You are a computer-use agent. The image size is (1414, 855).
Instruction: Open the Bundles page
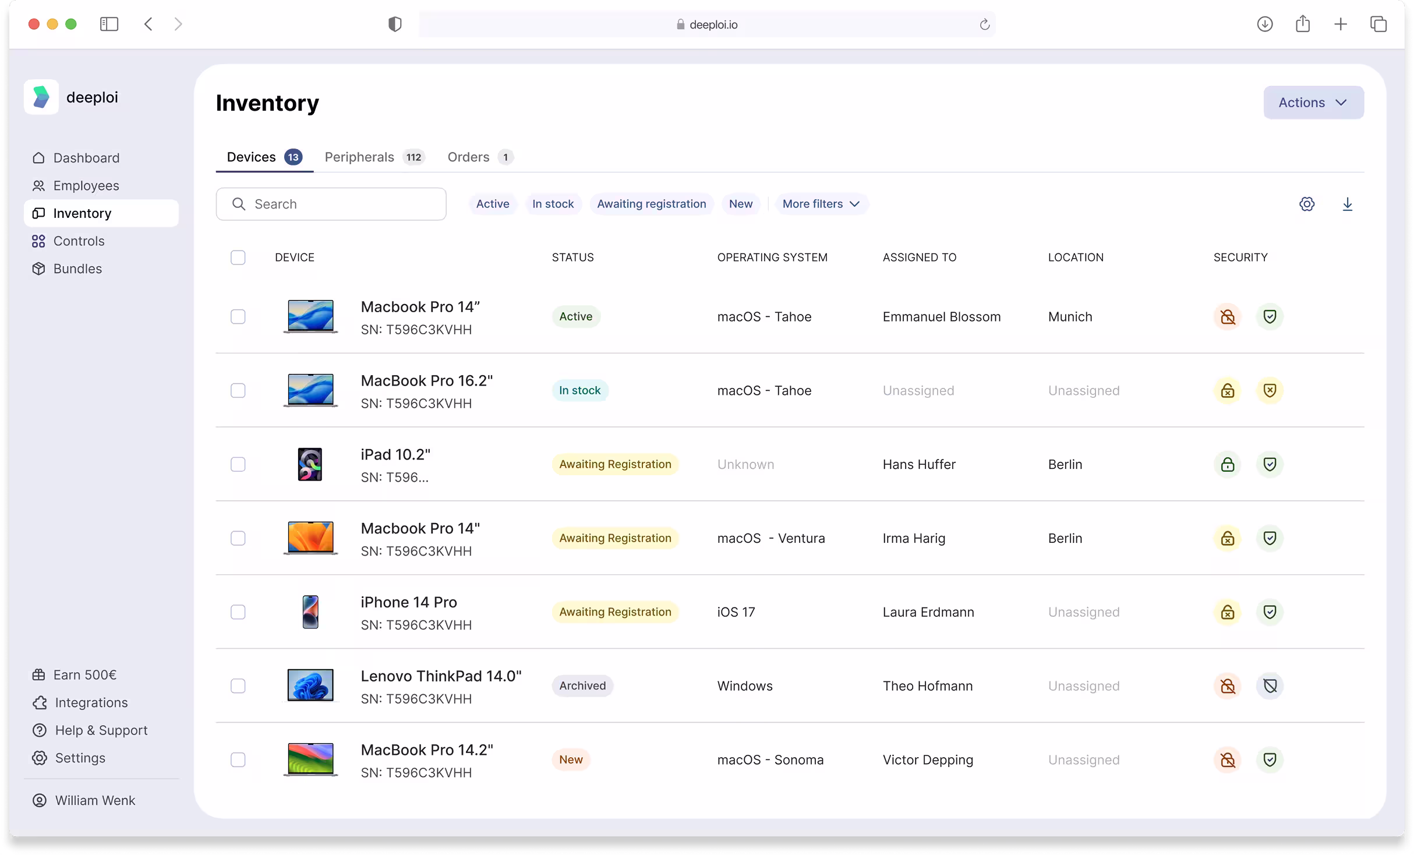click(101, 268)
